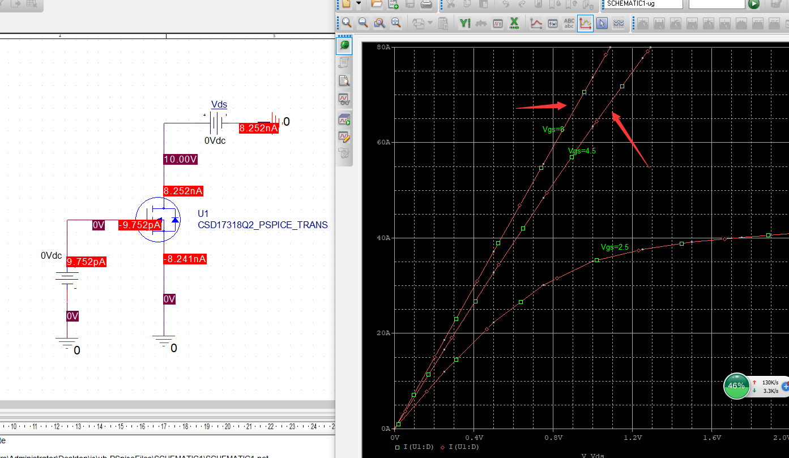The image size is (789, 458).
Task: Toggle Mark Data Points icon
Action: tap(585, 23)
